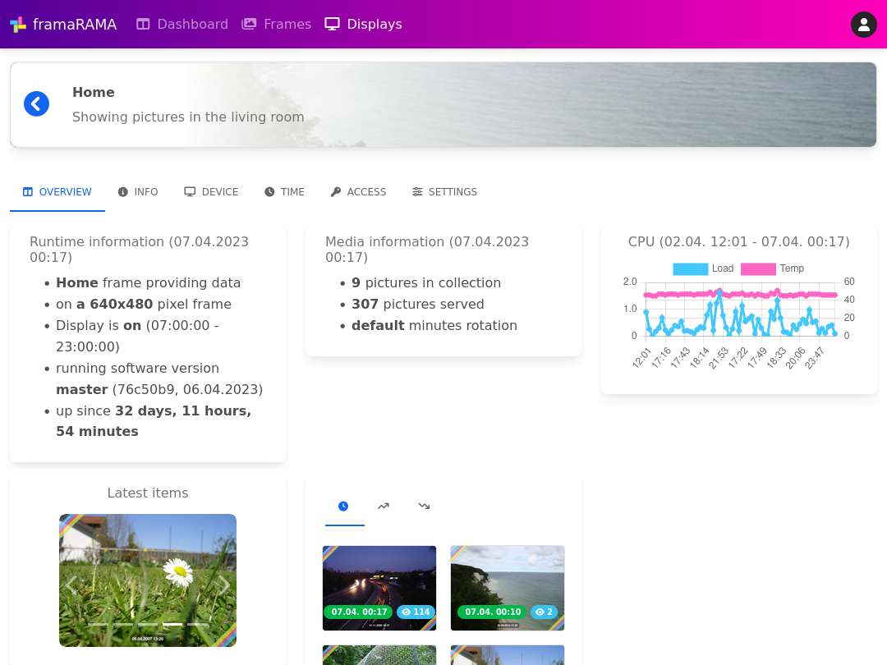This screenshot has height=665, width=887.
Task: Click the Media information heading
Action: tap(427, 250)
